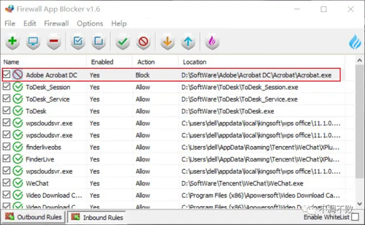
Task: Click the Yes value in the ToDesk_Session row
Action: tap(95, 87)
